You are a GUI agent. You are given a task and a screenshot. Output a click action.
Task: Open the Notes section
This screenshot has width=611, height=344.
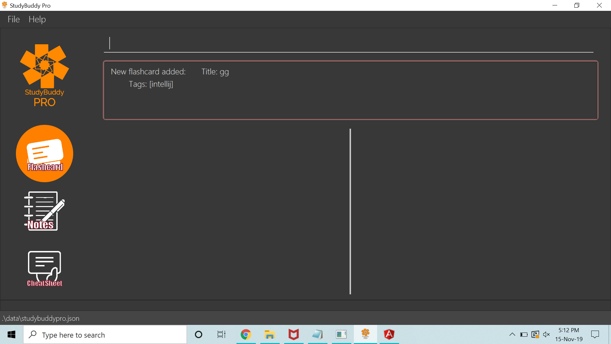[45, 211]
